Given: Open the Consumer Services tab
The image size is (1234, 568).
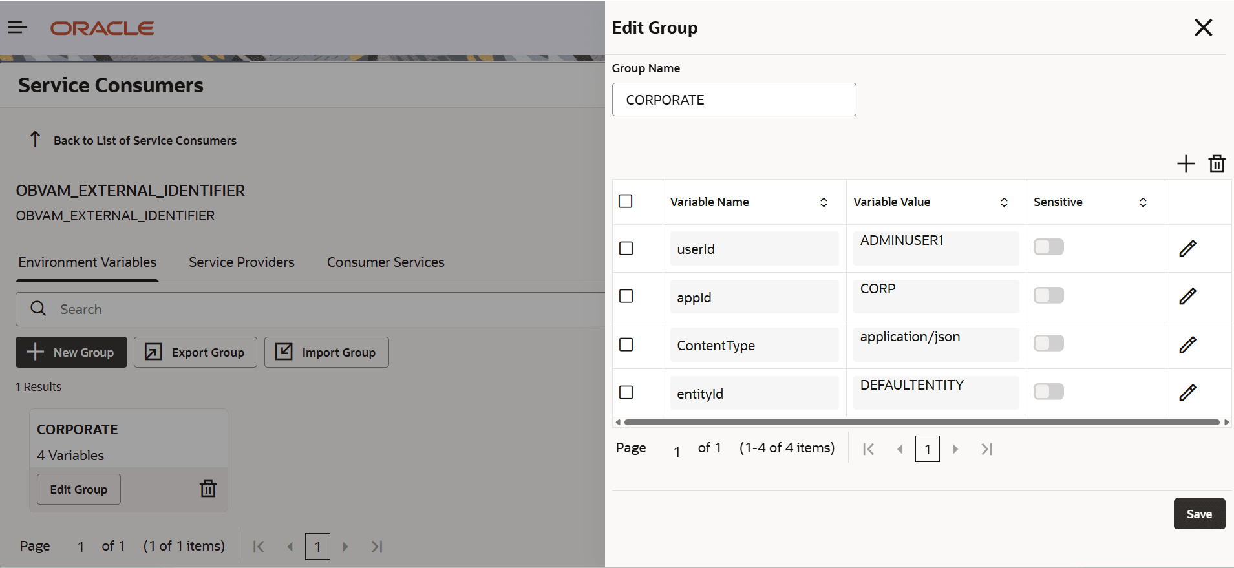Looking at the screenshot, I should 385,262.
